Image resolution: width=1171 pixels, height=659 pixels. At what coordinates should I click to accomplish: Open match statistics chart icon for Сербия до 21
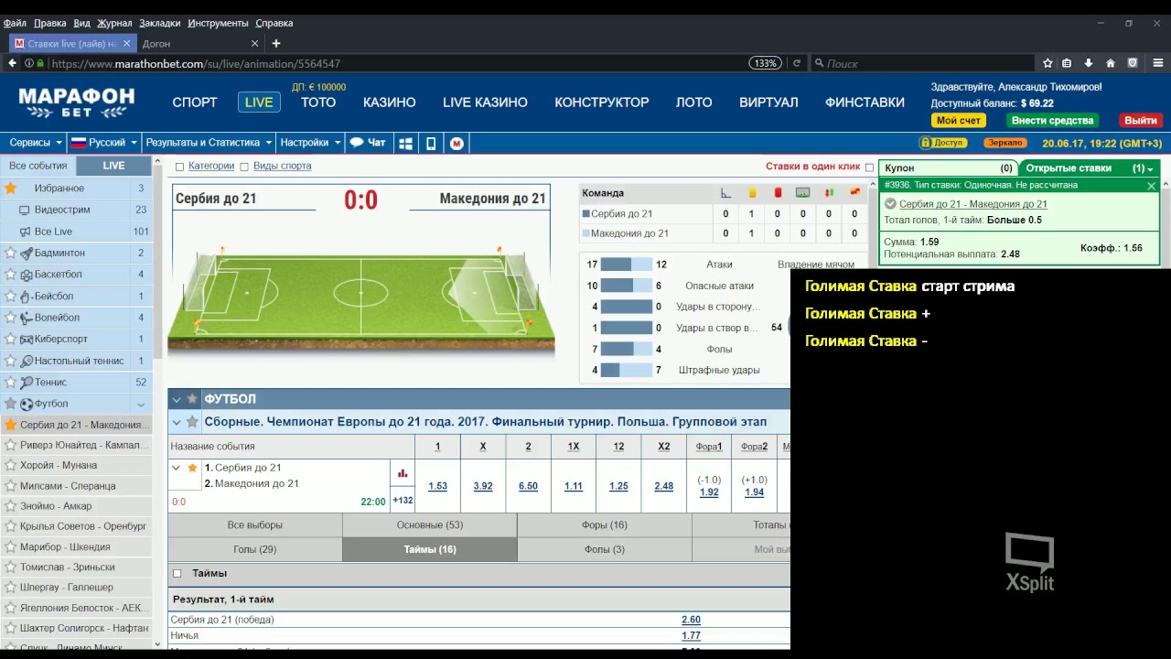point(403,473)
